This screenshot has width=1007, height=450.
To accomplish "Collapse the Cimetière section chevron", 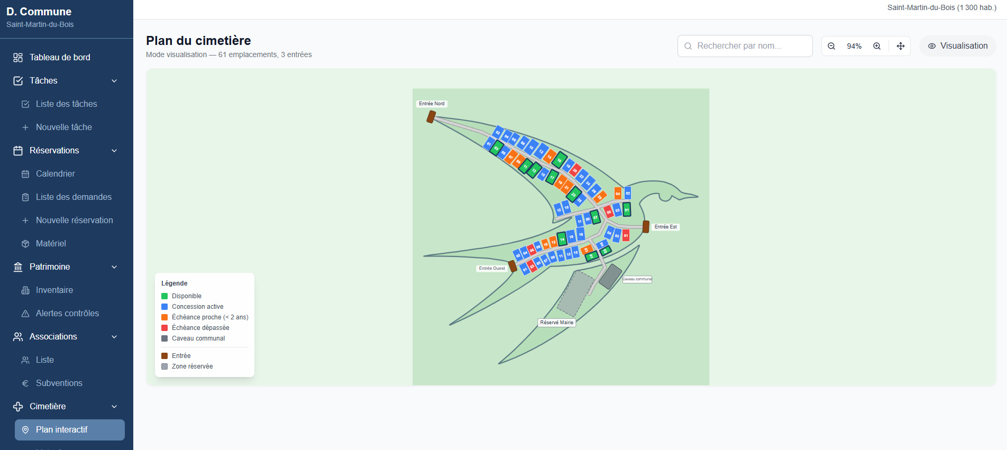I will (x=114, y=407).
